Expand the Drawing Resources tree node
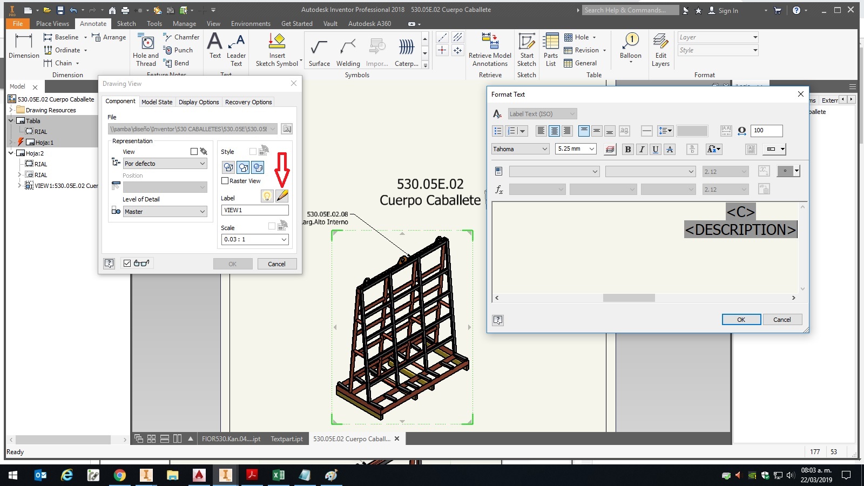This screenshot has height=486, width=864. 10,110
